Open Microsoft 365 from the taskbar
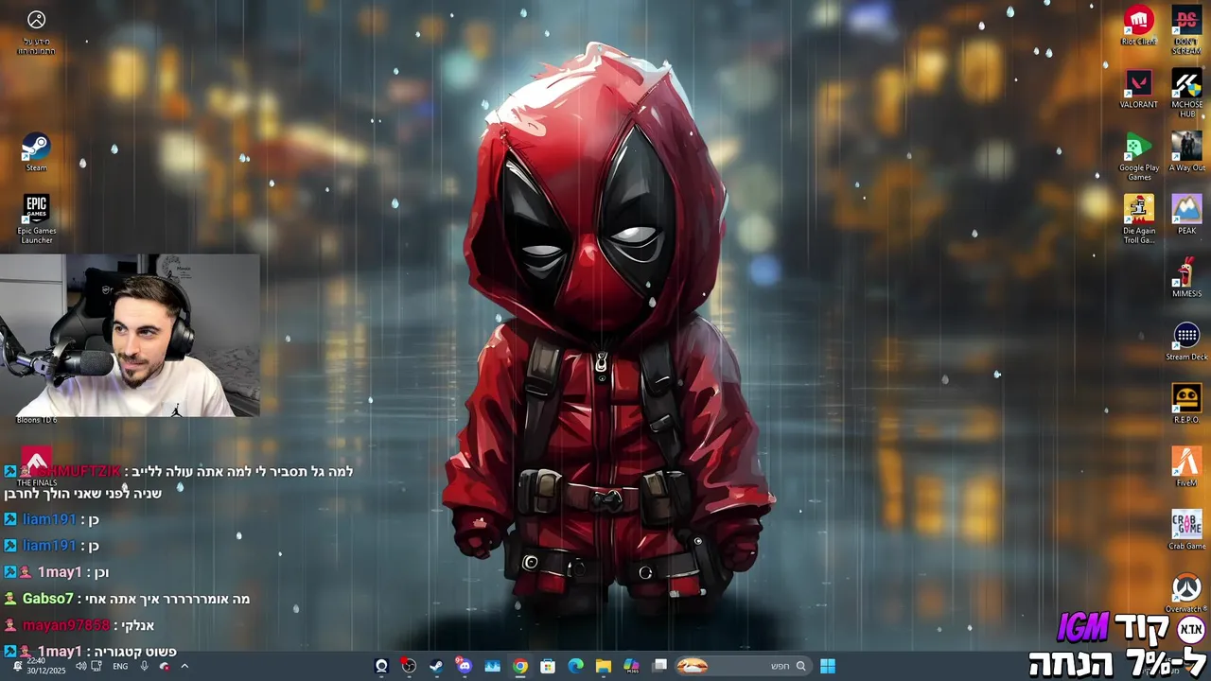This screenshot has width=1211, height=681. (x=631, y=666)
